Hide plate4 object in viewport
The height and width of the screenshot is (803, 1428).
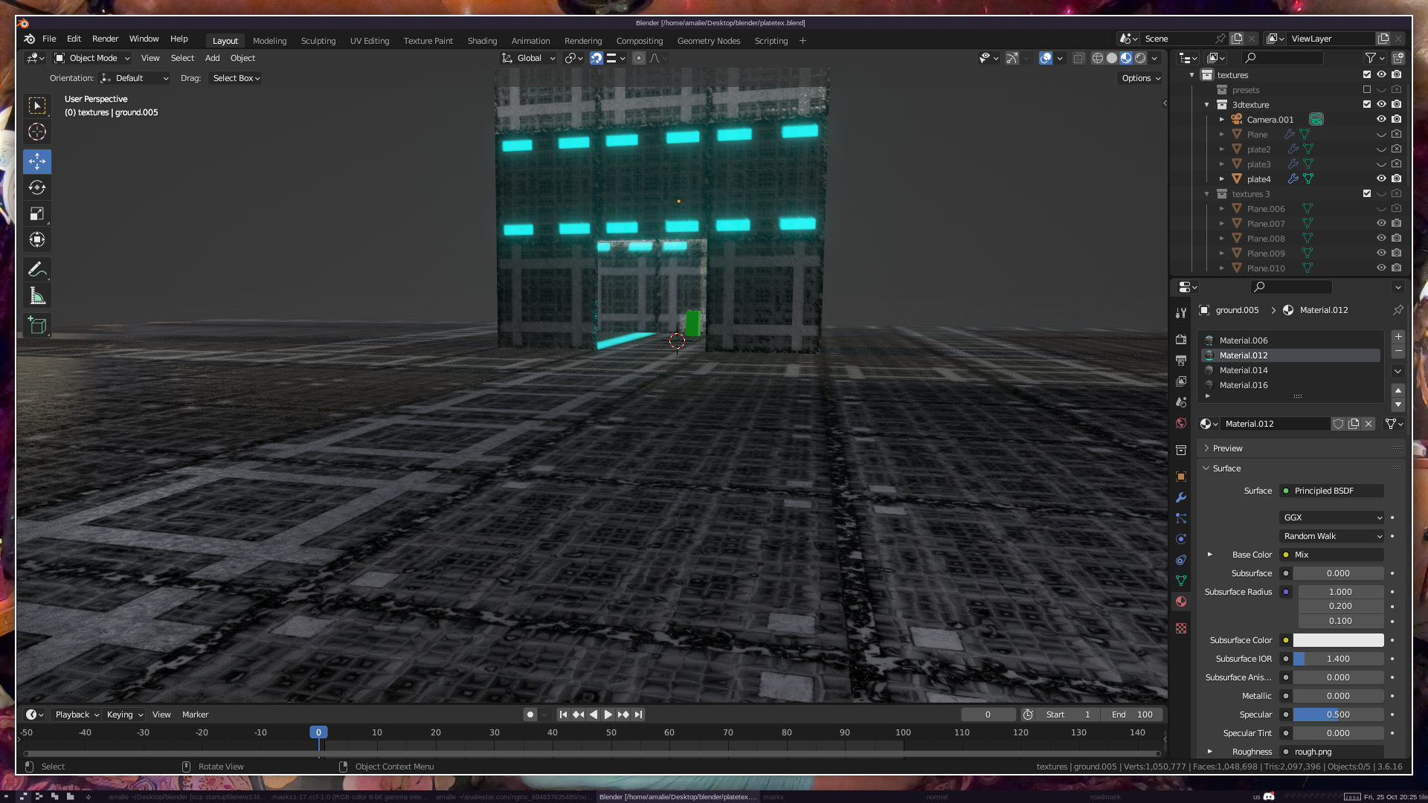1381,178
